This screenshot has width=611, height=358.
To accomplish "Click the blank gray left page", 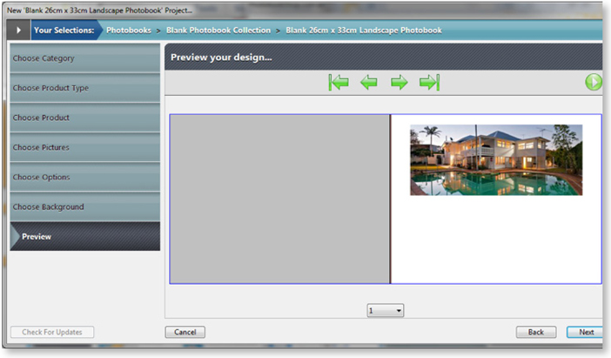I will 279,199.
